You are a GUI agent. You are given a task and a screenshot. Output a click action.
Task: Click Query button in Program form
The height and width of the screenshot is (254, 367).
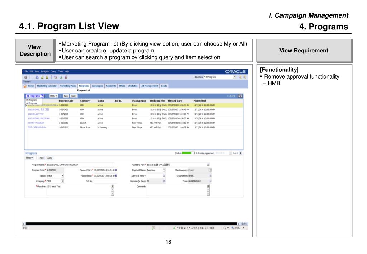[x=50, y=158]
